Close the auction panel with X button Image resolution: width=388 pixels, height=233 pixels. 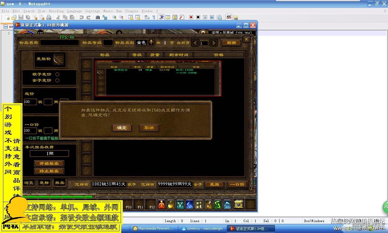point(246,39)
